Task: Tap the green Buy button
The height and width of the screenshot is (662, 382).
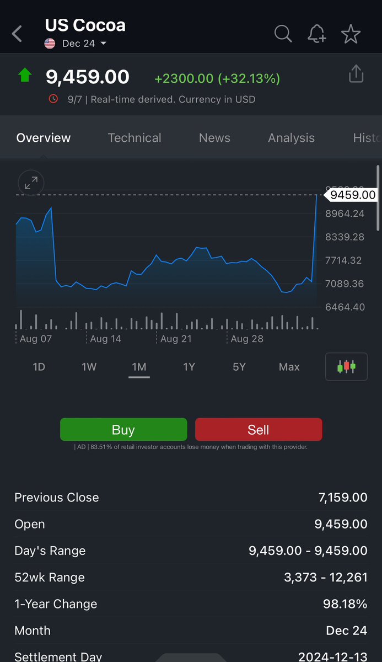Action: pos(123,430)
